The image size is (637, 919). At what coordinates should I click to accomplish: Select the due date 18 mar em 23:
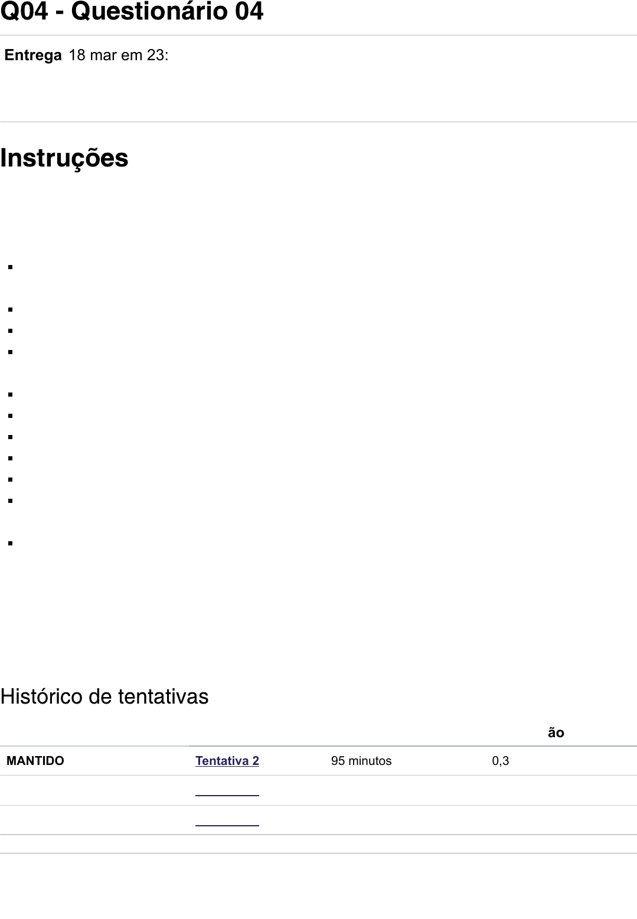(x=118, y=55)
